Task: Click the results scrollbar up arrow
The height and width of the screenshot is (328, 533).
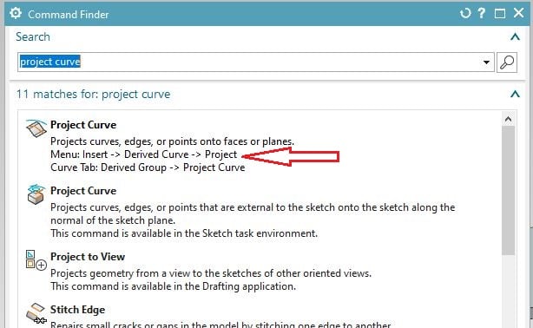Action: point(508,119)
